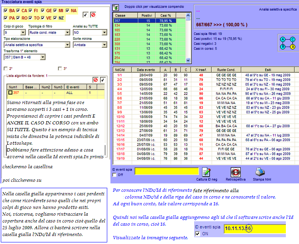Select class row 131
299x244 pixels.
[149, 49]
